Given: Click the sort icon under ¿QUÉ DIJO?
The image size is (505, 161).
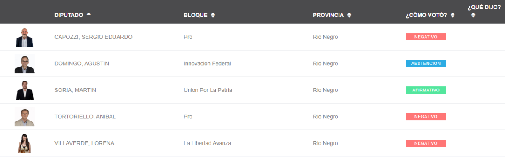Looking at the screenshot, I should click(473, 15).
